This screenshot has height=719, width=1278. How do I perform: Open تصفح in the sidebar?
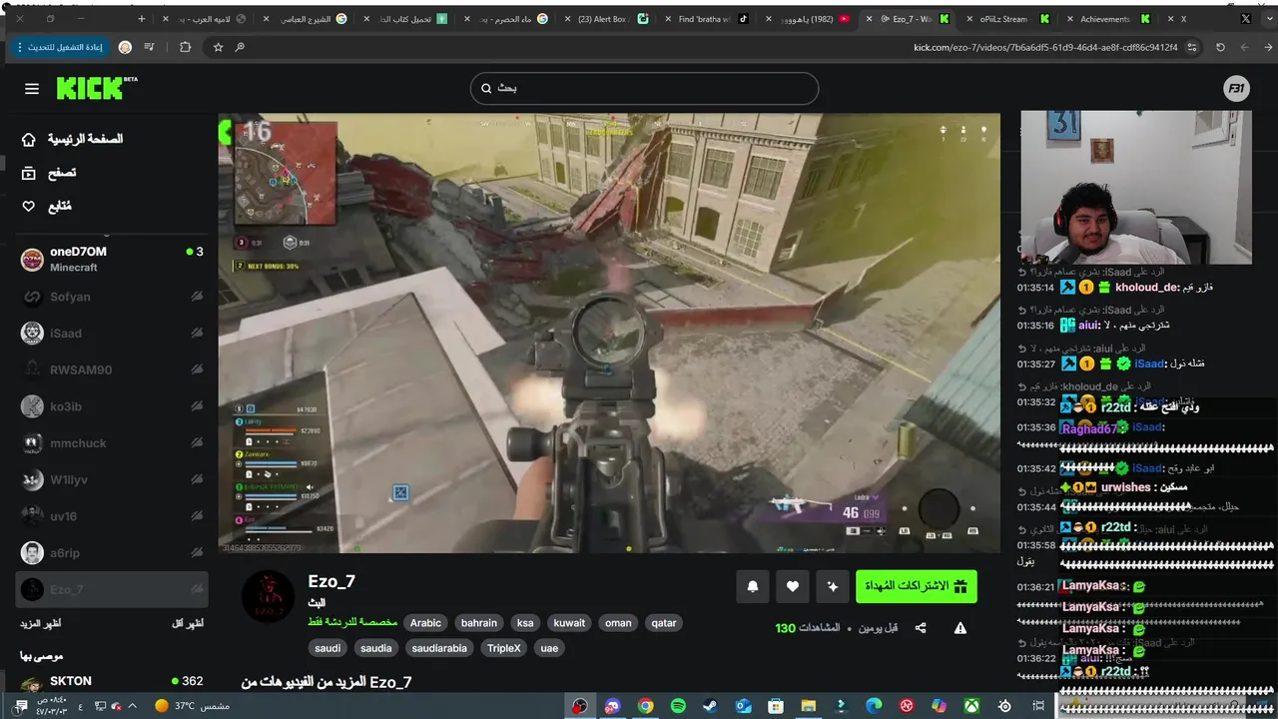(49, 173)
